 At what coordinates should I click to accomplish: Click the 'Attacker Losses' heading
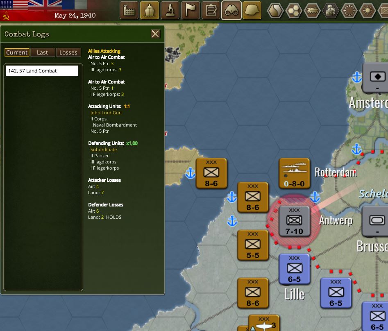pos(104,180)
